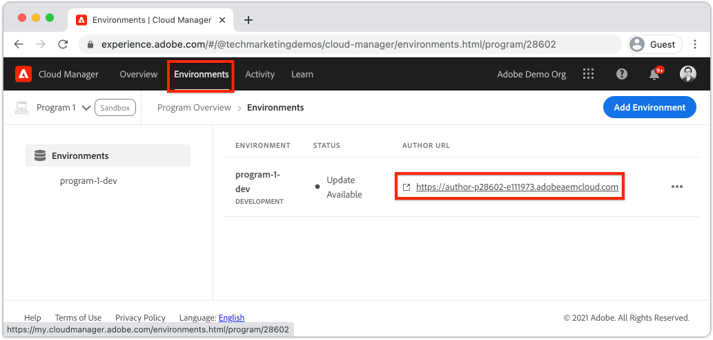The height and width of the screenshot is (340, 713).
Task: Open the Learn tab
Action: pyautogui.click(x=302, y=74)
